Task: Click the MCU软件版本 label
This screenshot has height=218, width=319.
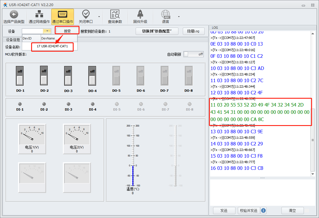Action: point(16,54)
